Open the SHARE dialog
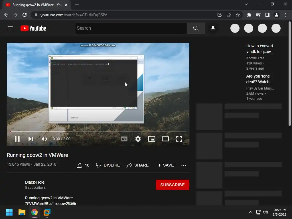This screenshot has width=292, height=219. point(137,165)
